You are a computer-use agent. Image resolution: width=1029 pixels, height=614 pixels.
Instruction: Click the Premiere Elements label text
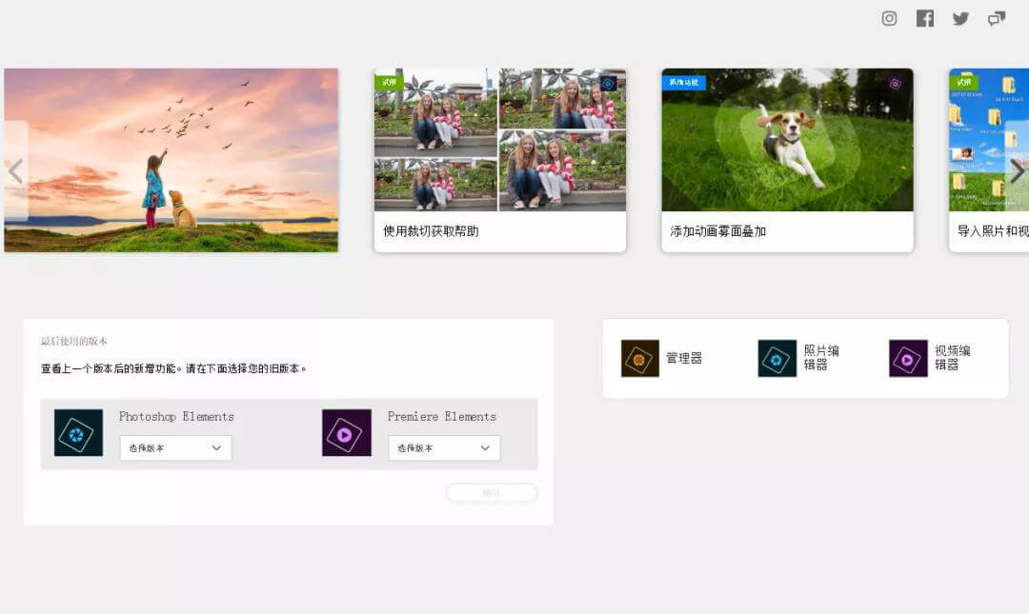(442, 417)
